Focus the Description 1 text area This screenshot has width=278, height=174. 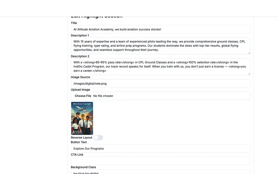160,46
